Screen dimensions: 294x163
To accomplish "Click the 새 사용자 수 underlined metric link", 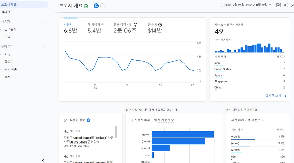I will (x=166, y=120).
